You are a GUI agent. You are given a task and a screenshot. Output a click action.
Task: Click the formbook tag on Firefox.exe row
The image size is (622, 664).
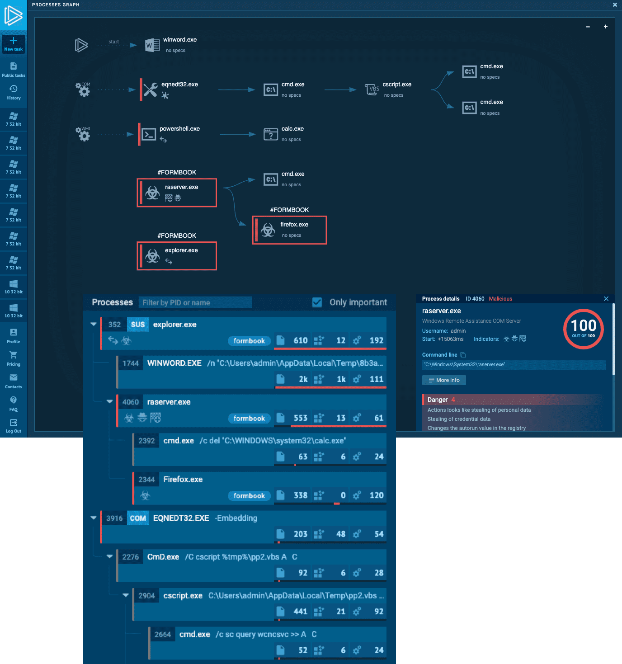pyautogui.click(x=249, y=496)
